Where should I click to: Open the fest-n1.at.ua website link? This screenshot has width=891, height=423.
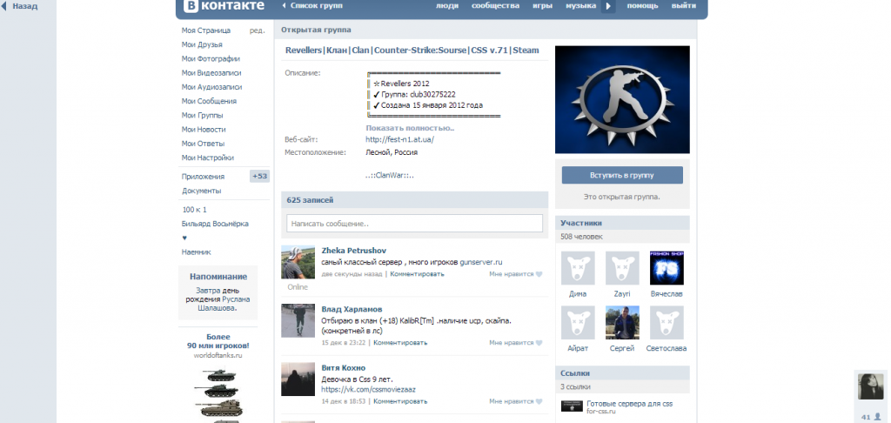coord(399,139)
